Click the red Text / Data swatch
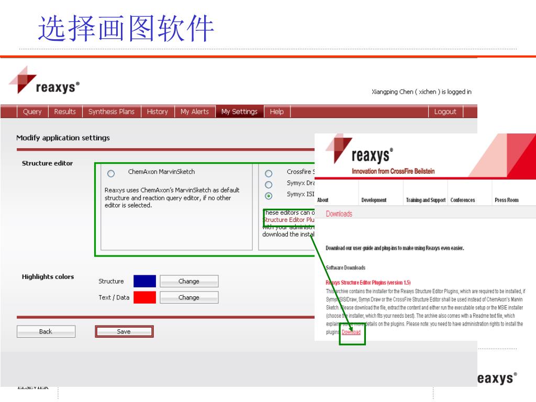Screen dimensions: 536x402 tap(144, 297)
